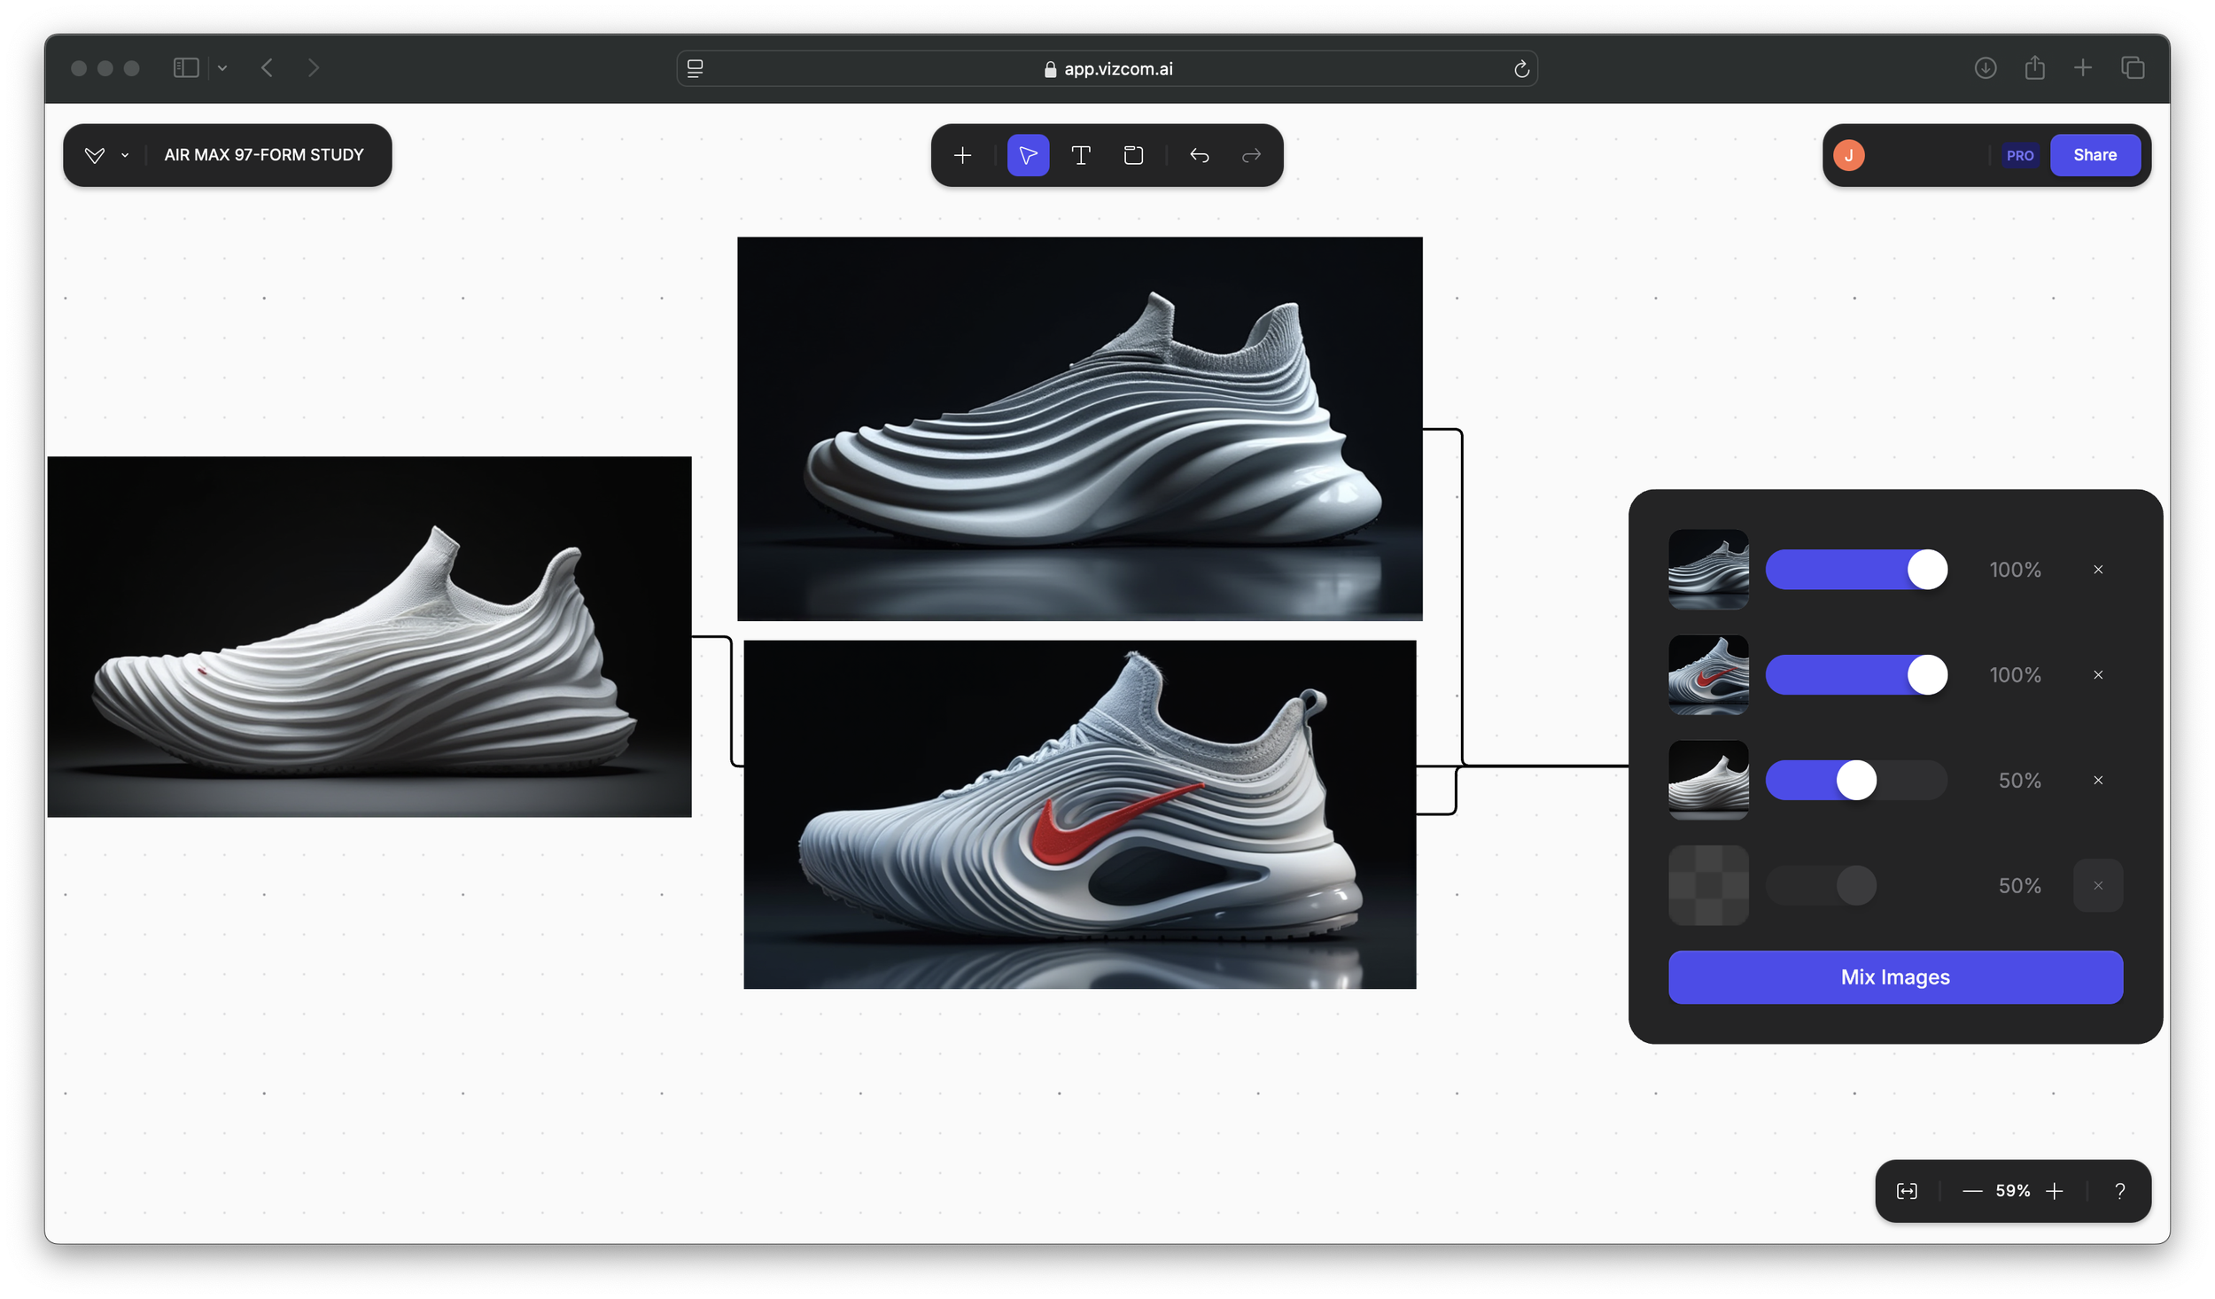
Task: Remove the first mix image
Action: click(2098, 569)
